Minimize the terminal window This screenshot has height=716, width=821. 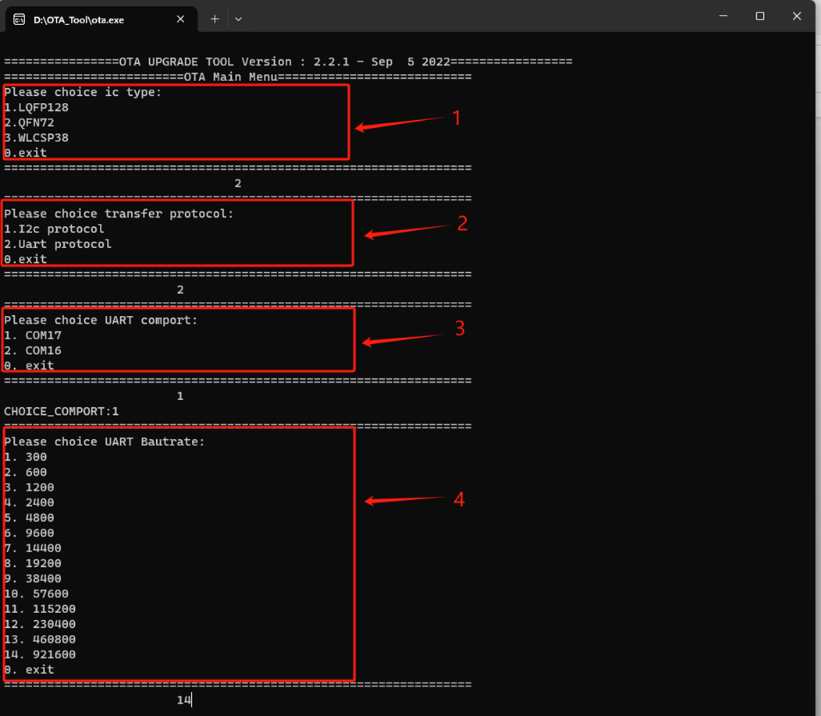723,16
